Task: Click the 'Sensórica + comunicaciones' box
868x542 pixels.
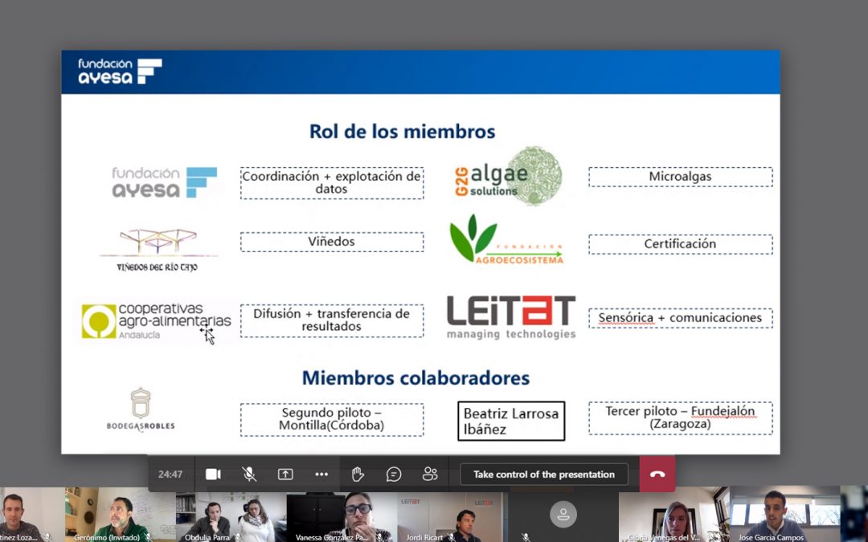Action: [681, 318]
